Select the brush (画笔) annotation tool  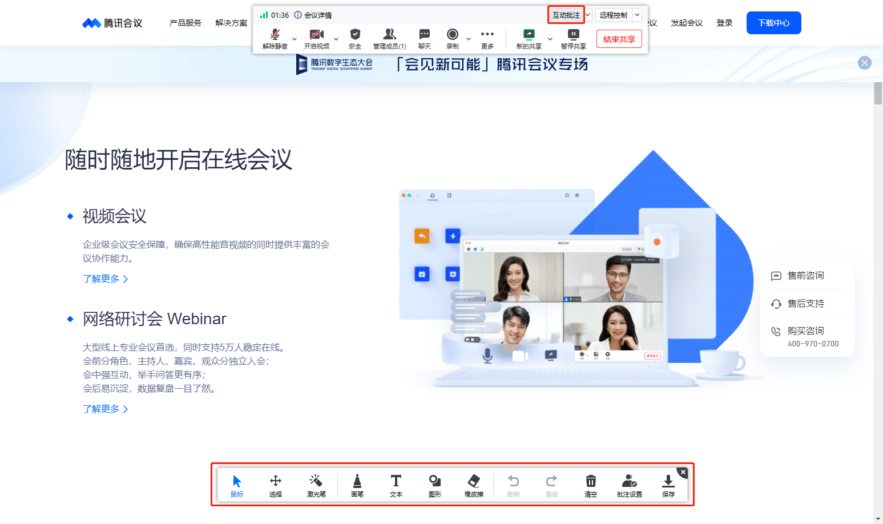pyautogui.click(x=357, y=485)
